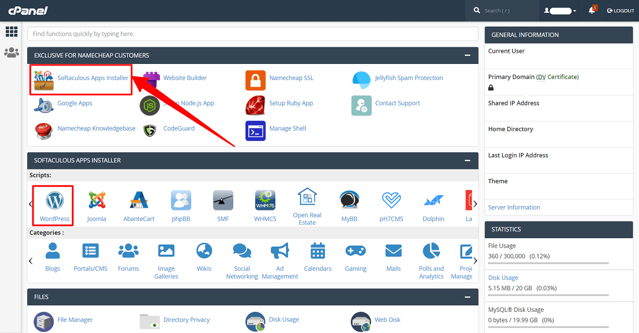Image resolution: width=639 pixels, height=333 pixels.
Task: Click the Manage Shell terminal icon
Action: (x=256, y=130)
